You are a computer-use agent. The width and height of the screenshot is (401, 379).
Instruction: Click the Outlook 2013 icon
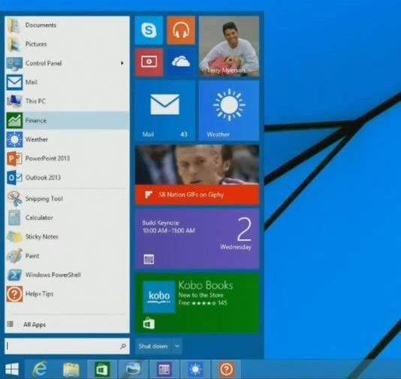tap(14, 177)
